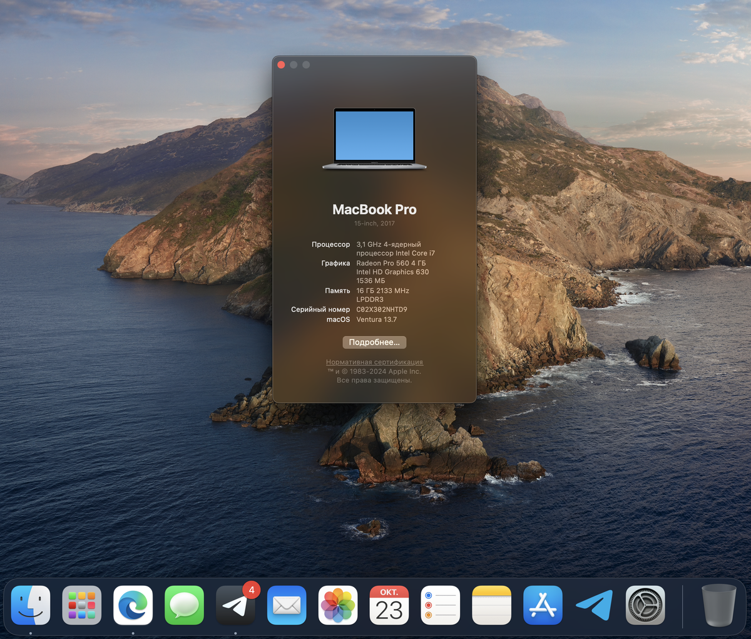This screenshot has width=751, height=639.
Task: Launch Microsoft Edge from the Dock
Action: tap(133, 605)
